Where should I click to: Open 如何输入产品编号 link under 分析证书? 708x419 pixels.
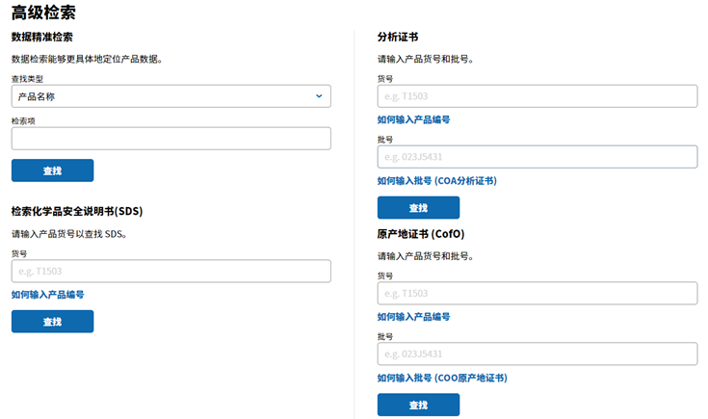413,120
